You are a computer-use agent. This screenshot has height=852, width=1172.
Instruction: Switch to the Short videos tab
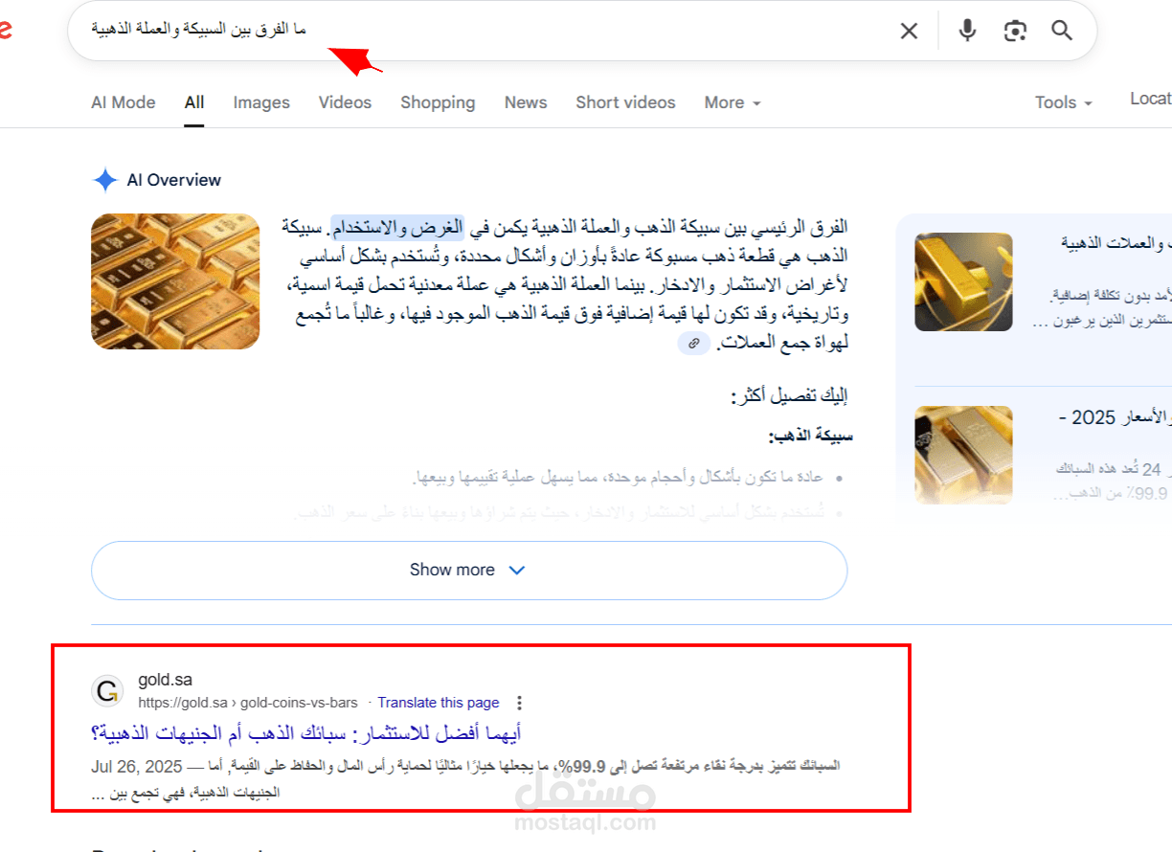click(625, 102)
